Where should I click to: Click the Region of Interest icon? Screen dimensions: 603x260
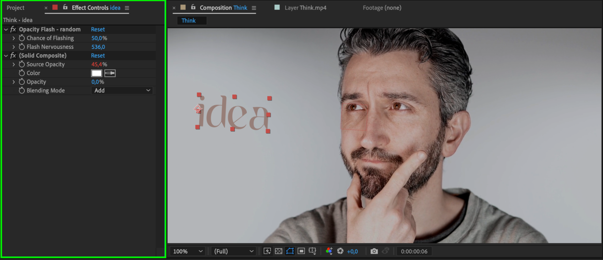(x=301, y=251)
